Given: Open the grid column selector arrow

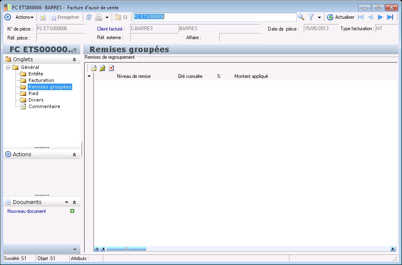Looking at the screenshot, I should [89, 76].
